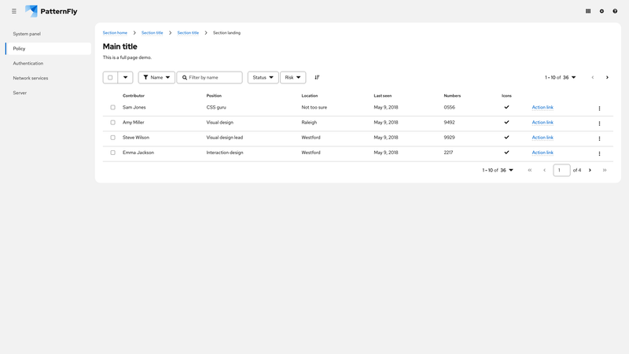Open kebab actions menu for Emma Jackson
The width and height of the screenshot is (629, 354).
[x=599, y=153]
